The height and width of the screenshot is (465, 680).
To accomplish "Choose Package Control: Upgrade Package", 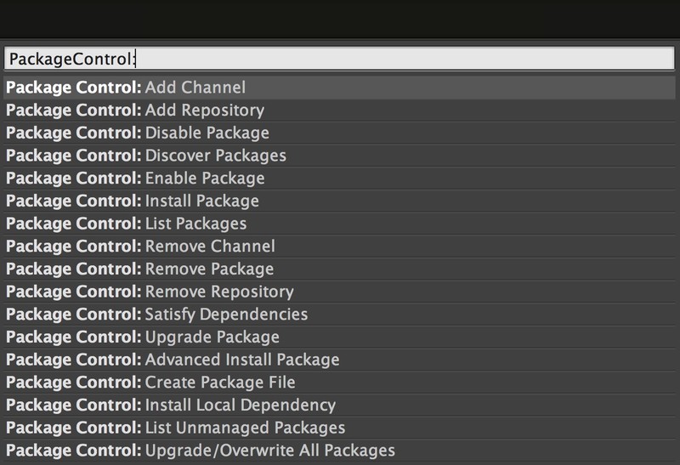I will 339,337.
